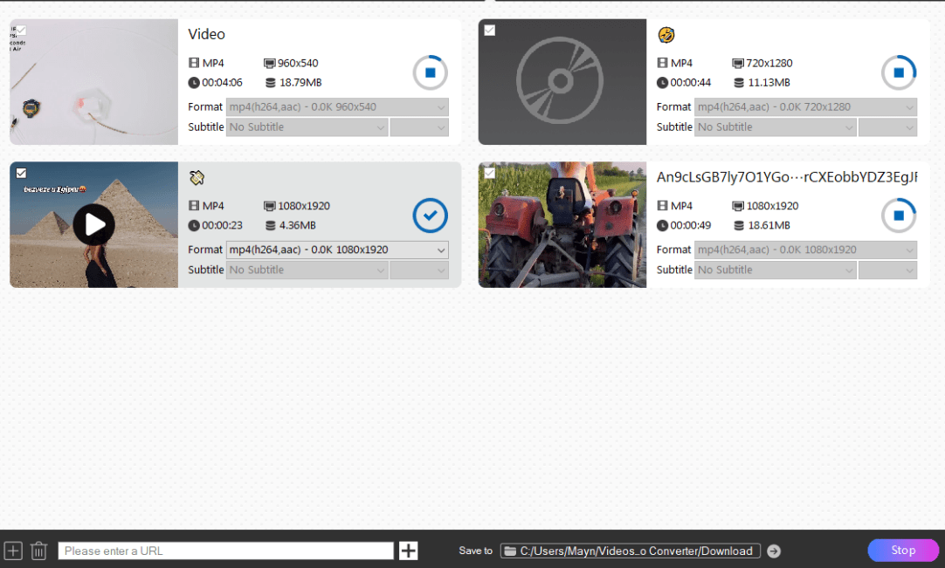The height and width of the screenshot is (568, 945).
Task: Click the plus button next to URL field
Action: pos(408,551)
